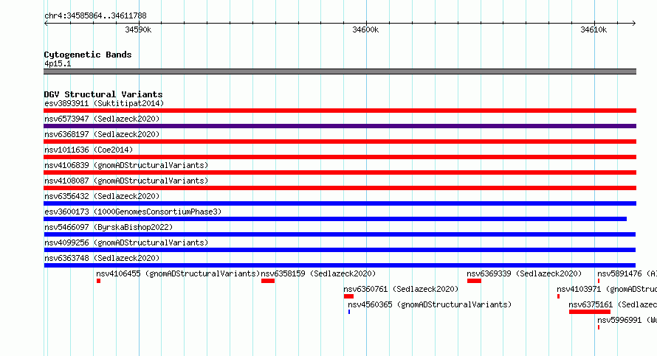Image resolution: width=657 pixels, height=356 pixels.
Task: Click the blue bar under nsv6363748
Action: 340,265
